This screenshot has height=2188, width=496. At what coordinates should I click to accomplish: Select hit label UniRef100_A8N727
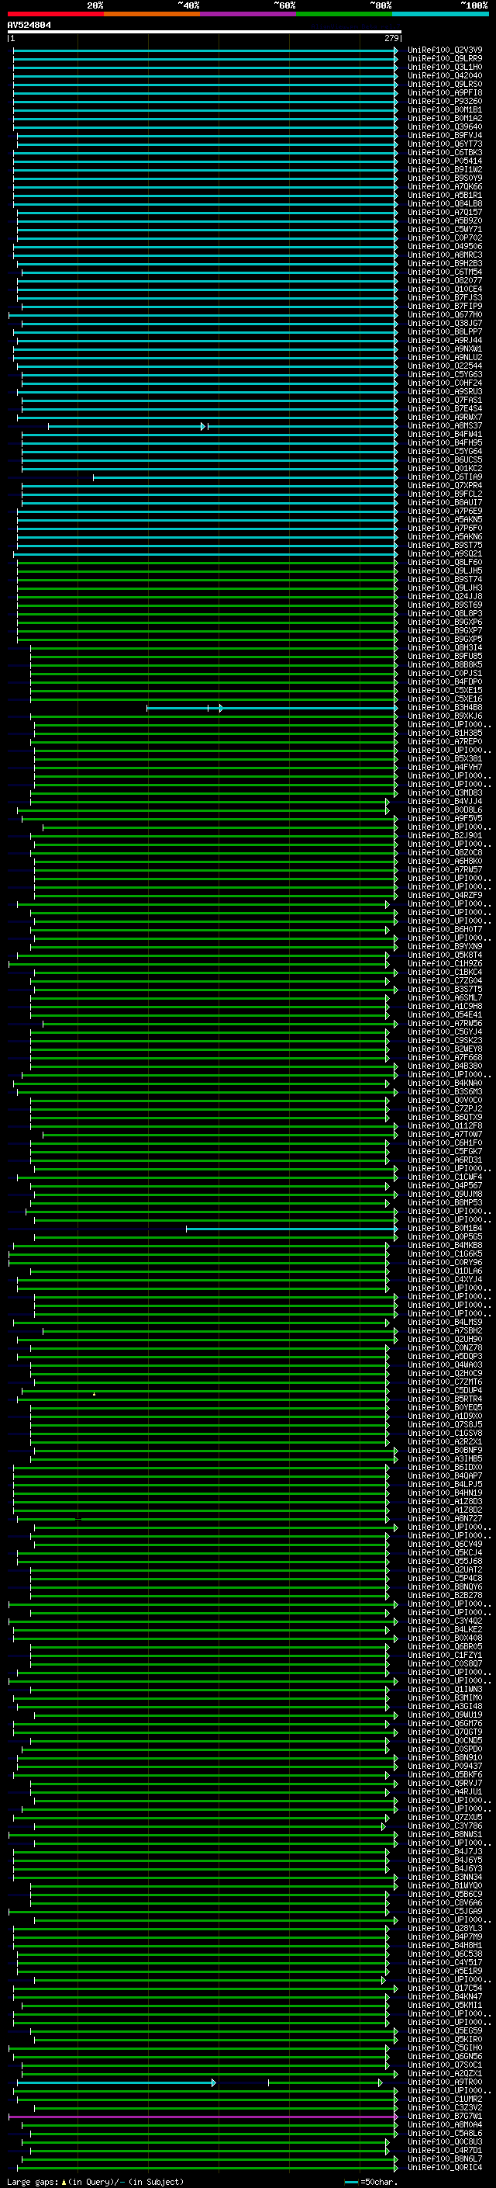445,1519
